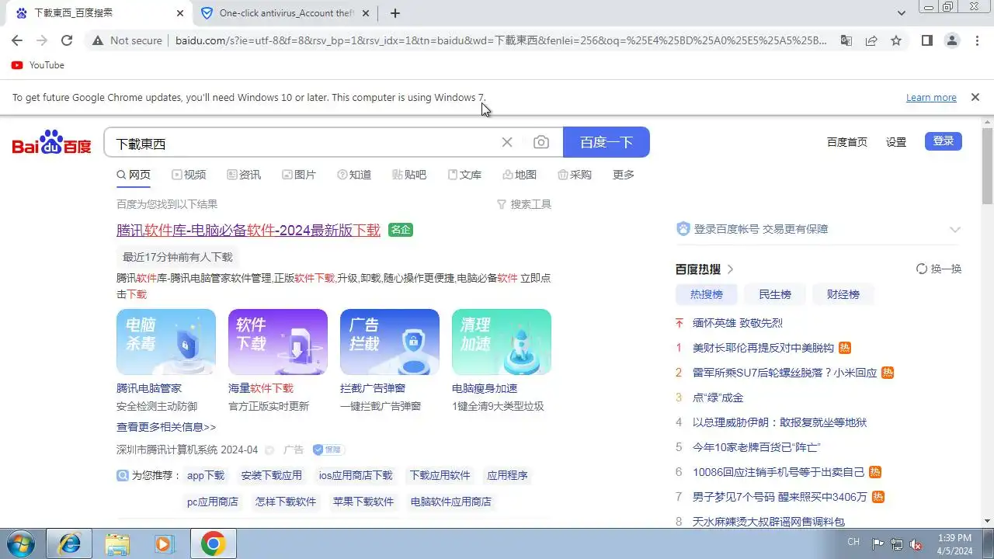Screen dimensions: 994x559
Task: Open the translate page icon
Action: (x=846, y=40)
